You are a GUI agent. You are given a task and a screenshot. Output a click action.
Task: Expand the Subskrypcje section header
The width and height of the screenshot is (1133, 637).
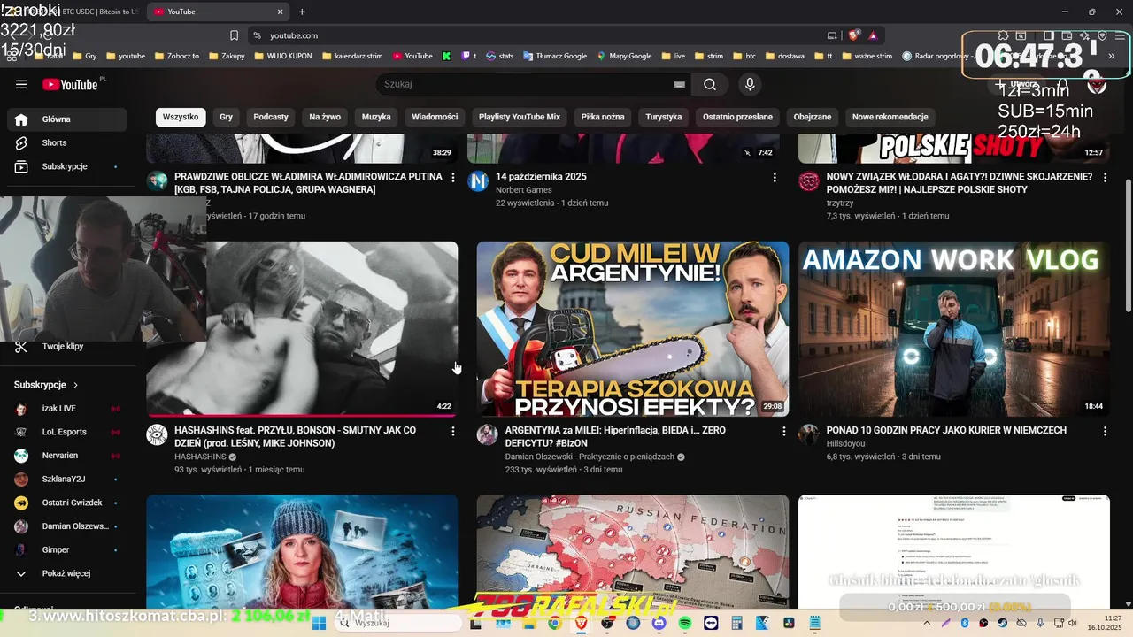[x=46, y=385]
